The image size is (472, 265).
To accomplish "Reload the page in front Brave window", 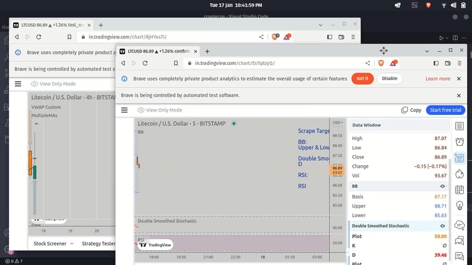I will (145, 63).
